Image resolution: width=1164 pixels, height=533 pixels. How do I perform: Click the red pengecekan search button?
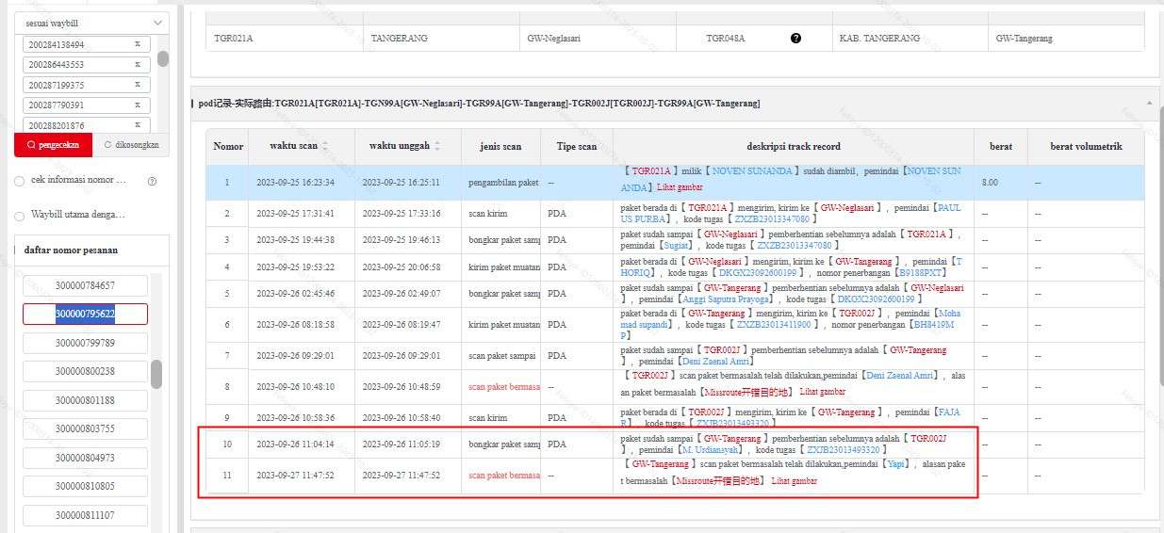[53, 145]
